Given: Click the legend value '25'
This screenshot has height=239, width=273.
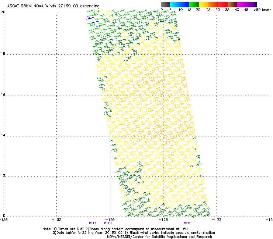Looking at the screenshot, I should point(208,10).
